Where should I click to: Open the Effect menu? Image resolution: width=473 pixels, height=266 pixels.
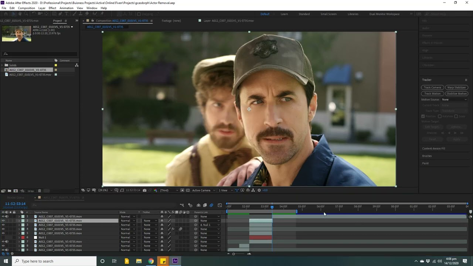(x=52, y=8)
